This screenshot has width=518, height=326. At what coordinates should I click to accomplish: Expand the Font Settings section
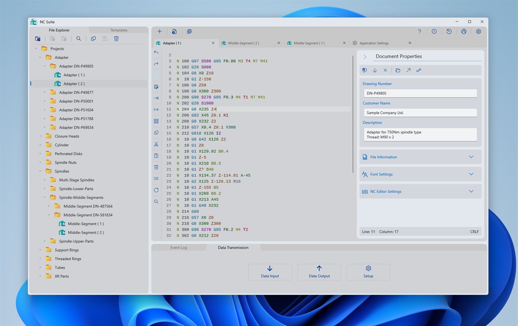[x=420, y=174]
